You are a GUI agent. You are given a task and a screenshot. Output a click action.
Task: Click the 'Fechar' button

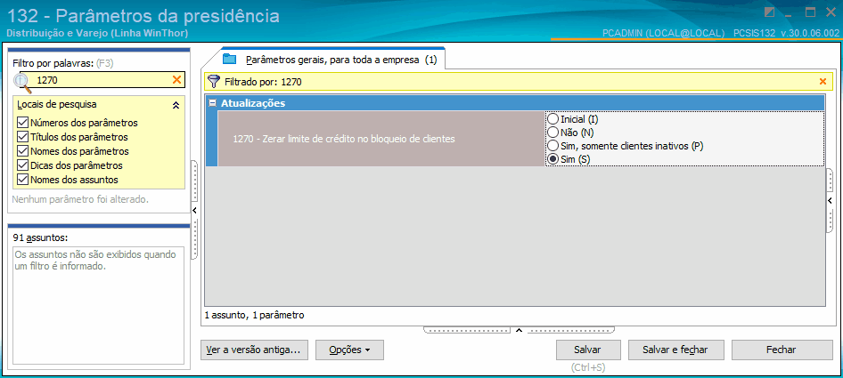[782, 350]
